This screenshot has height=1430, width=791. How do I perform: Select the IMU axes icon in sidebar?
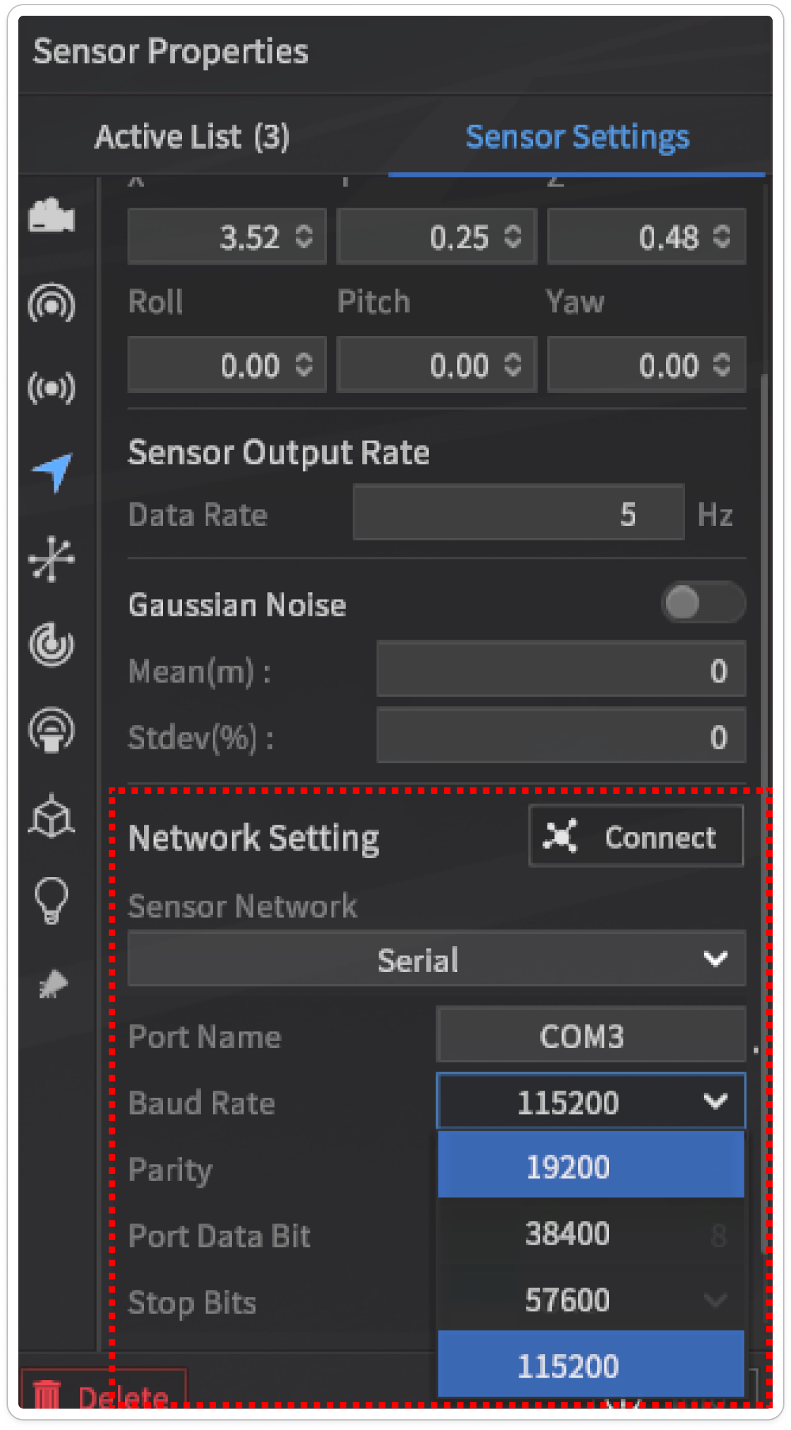coord(51,559)
